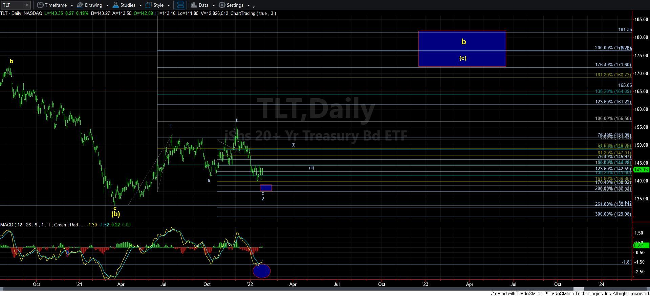
Task: Open the Data dropdown arrow
Action: [214, 5]
